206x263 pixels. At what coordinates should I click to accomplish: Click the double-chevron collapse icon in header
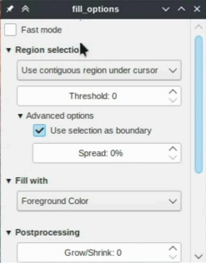pyautogui.click(x=25, y=9)
